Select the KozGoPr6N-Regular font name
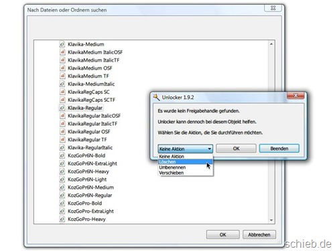This screenshot has width=335, height=251. pyautogui.click(x=90, y=195)
